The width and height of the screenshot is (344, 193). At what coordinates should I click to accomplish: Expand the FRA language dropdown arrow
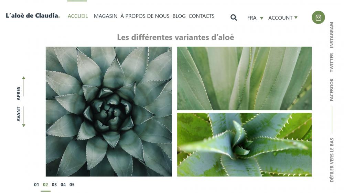coord(261,18)
